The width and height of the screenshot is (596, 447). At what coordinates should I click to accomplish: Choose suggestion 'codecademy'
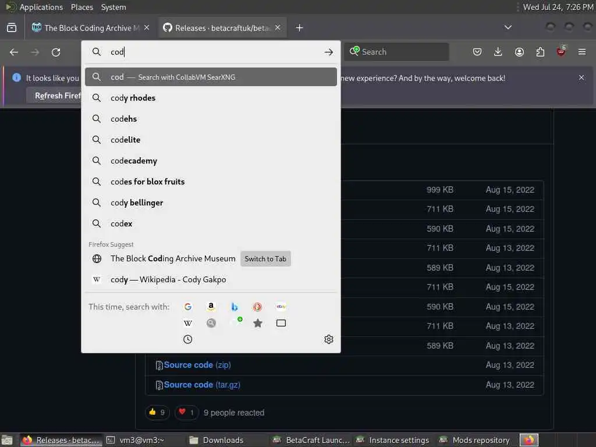(211, 161)
